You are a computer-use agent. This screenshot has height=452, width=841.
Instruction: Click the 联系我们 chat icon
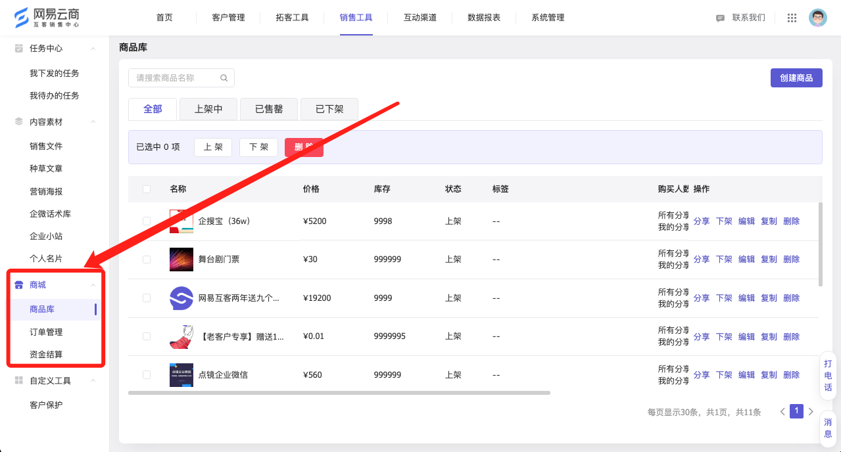[720, 18]
